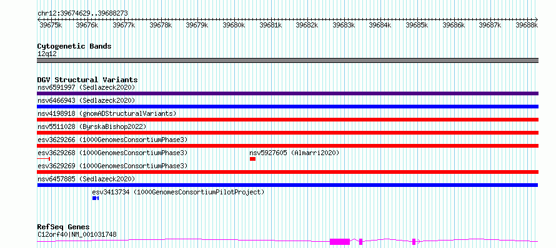The height and width of the screenshot is (248, 556).
Task: Select the short red esv3629268 variant glyph
Action: click(43, 159)
